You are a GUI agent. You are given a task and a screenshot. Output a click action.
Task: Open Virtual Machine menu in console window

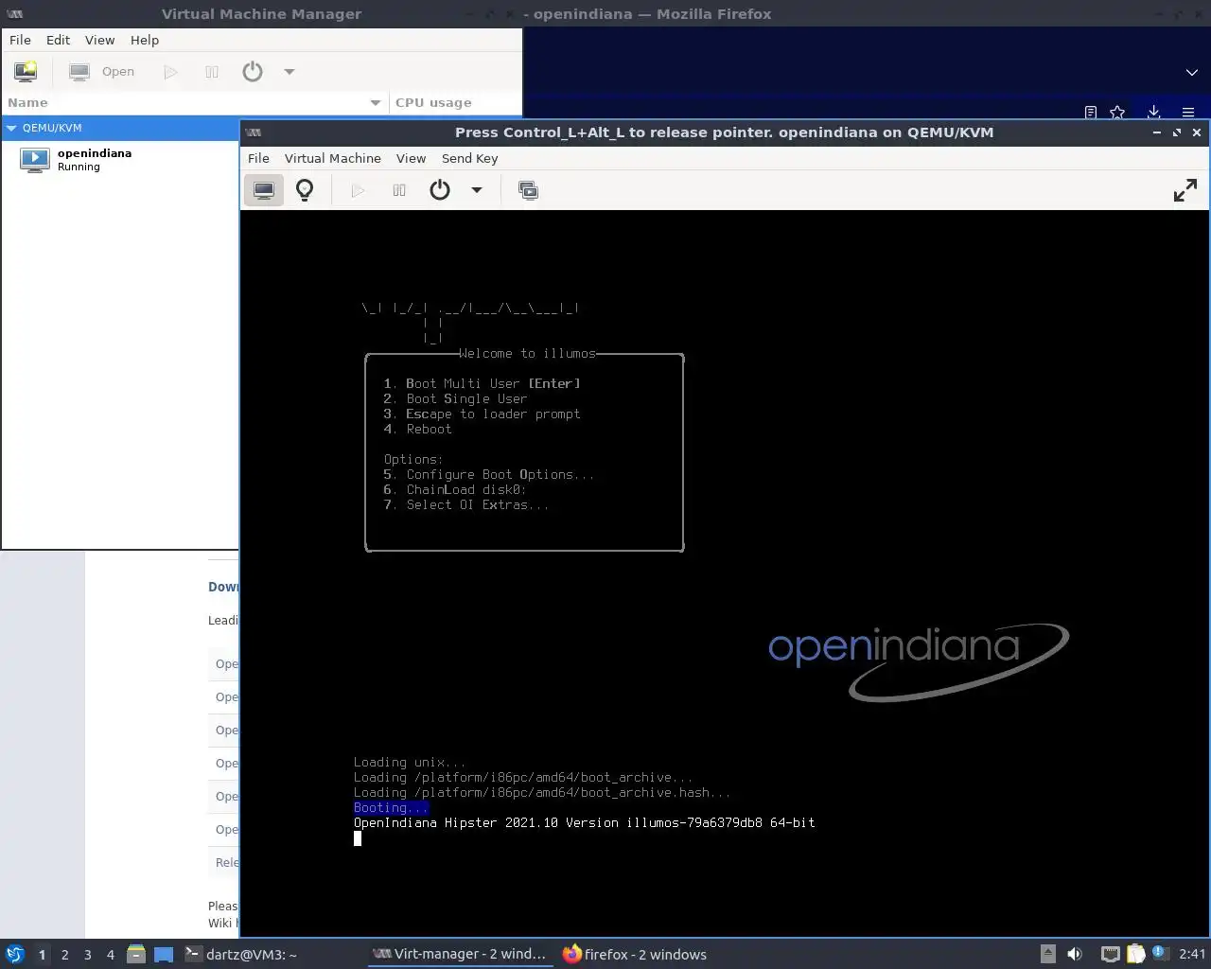point(333,158)
